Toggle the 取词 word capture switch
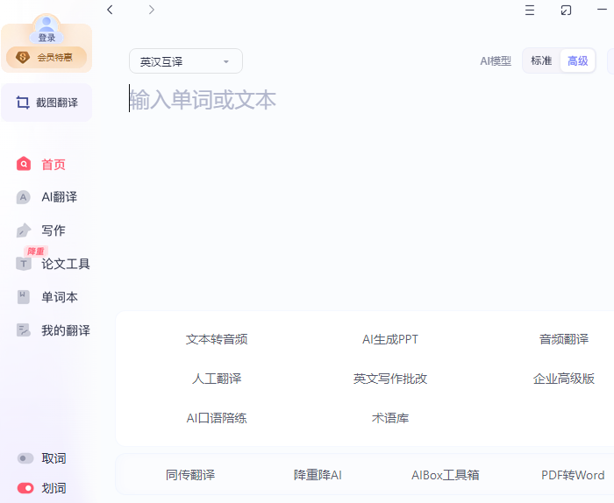614x503 pixels. click(25, 458)
